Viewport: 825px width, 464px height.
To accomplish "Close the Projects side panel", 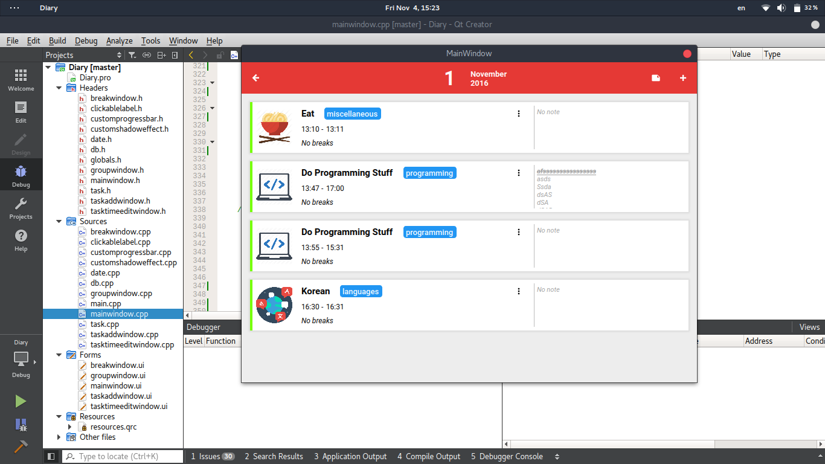I will pyautogui.click(x=175, y=55).
